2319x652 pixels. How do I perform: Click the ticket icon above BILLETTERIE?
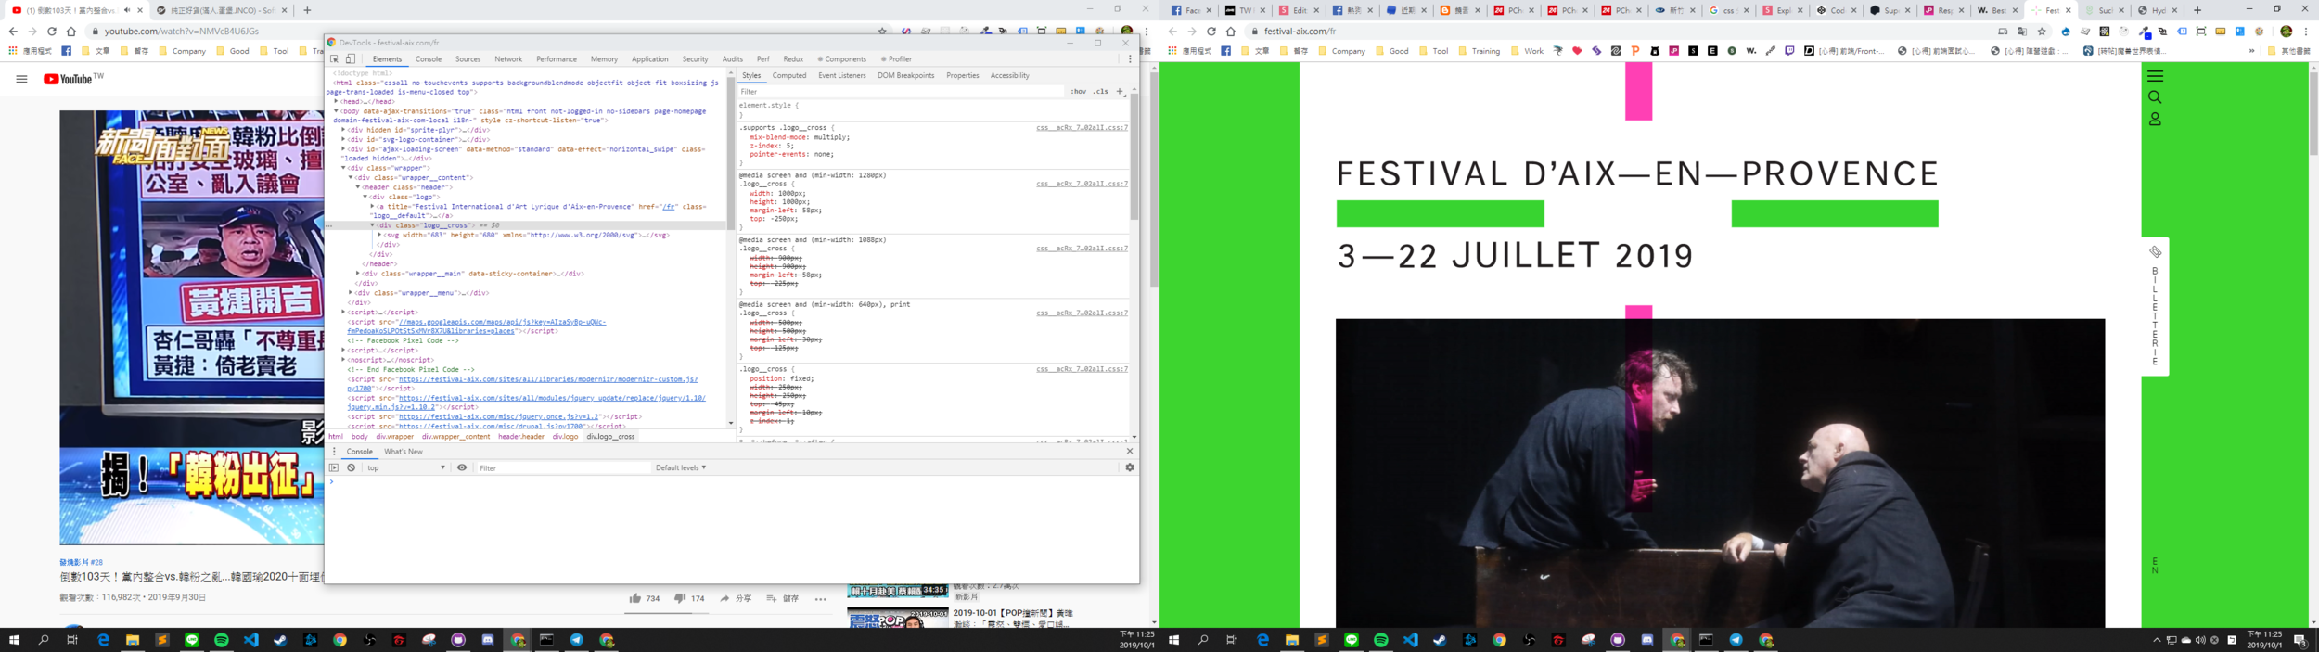click(2155, 252)
